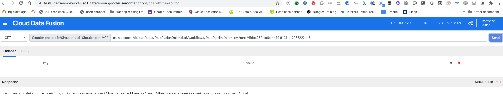Click the header value input field

(x=344, y=63)
